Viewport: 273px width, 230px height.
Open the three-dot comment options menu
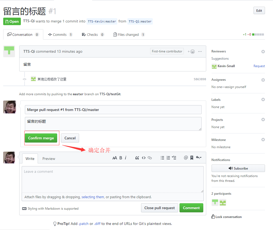[200, 51]
